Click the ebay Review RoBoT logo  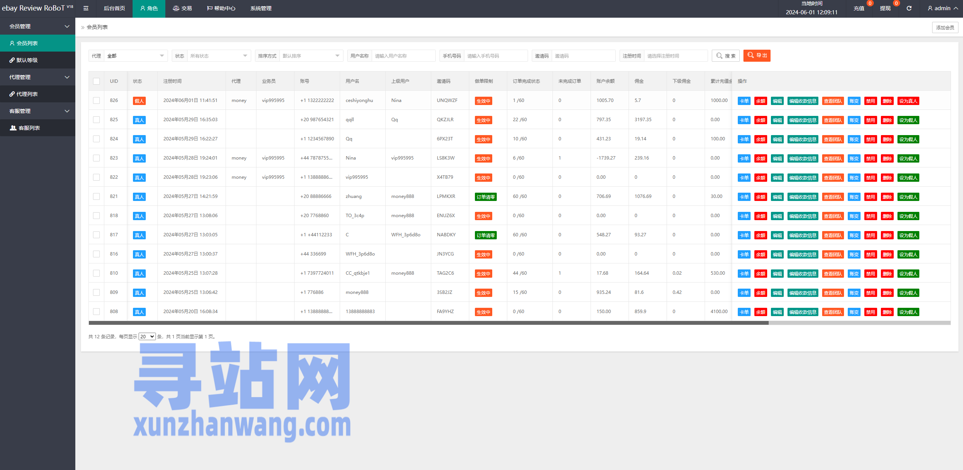[x=37, y=8]
